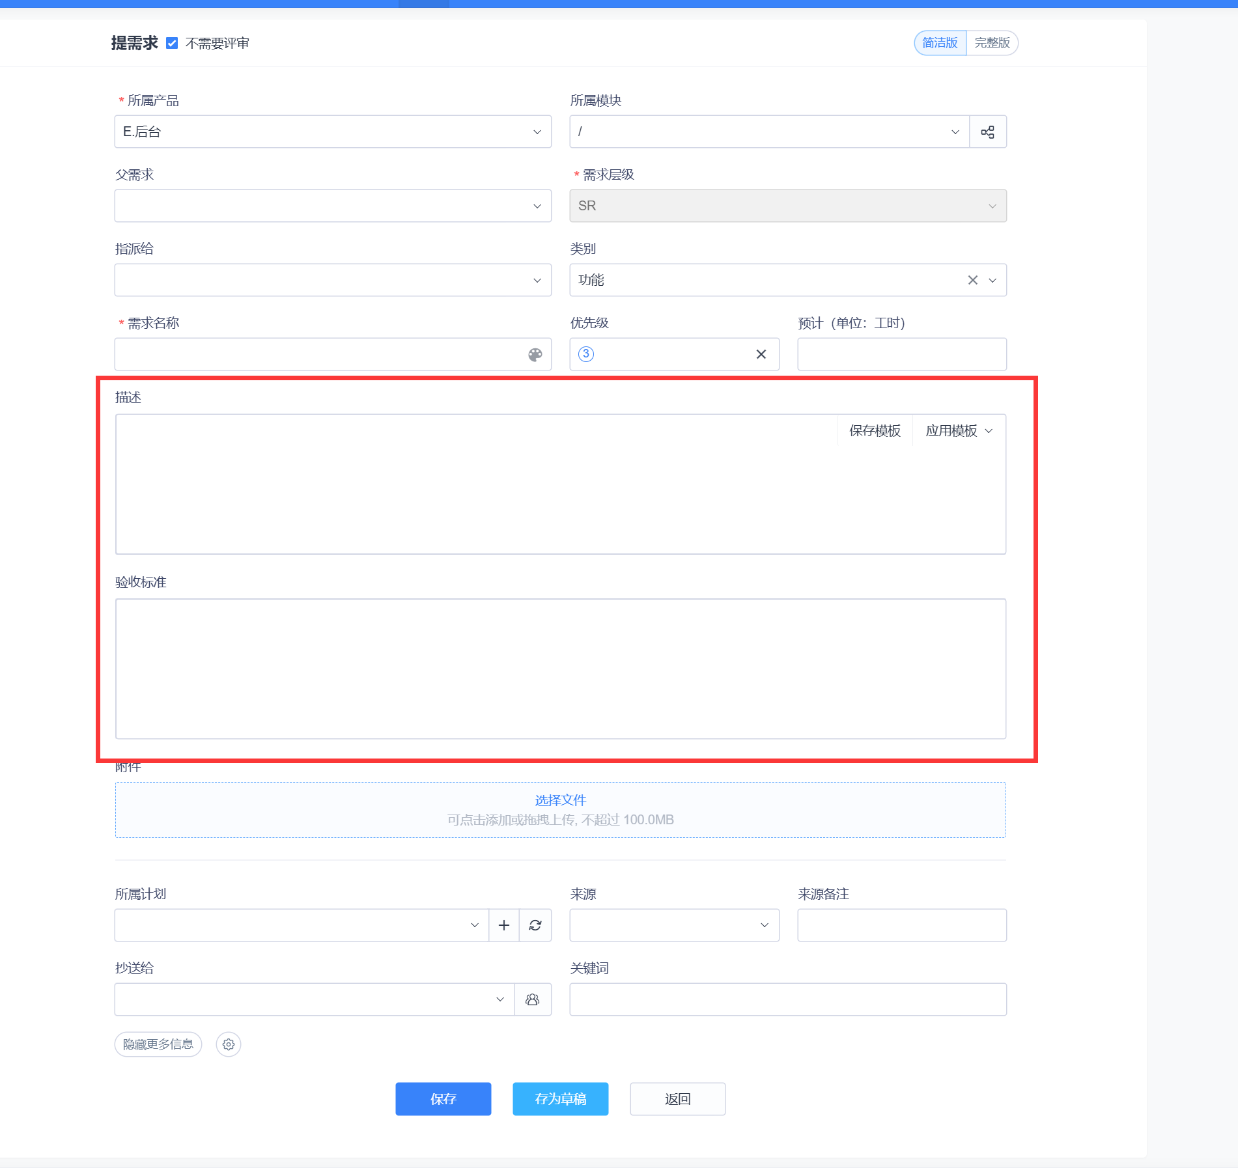This screenshot has height=1170, width=1238.
Task: Click the module tree icon beside 所属模块
Action: pos(987,132)
